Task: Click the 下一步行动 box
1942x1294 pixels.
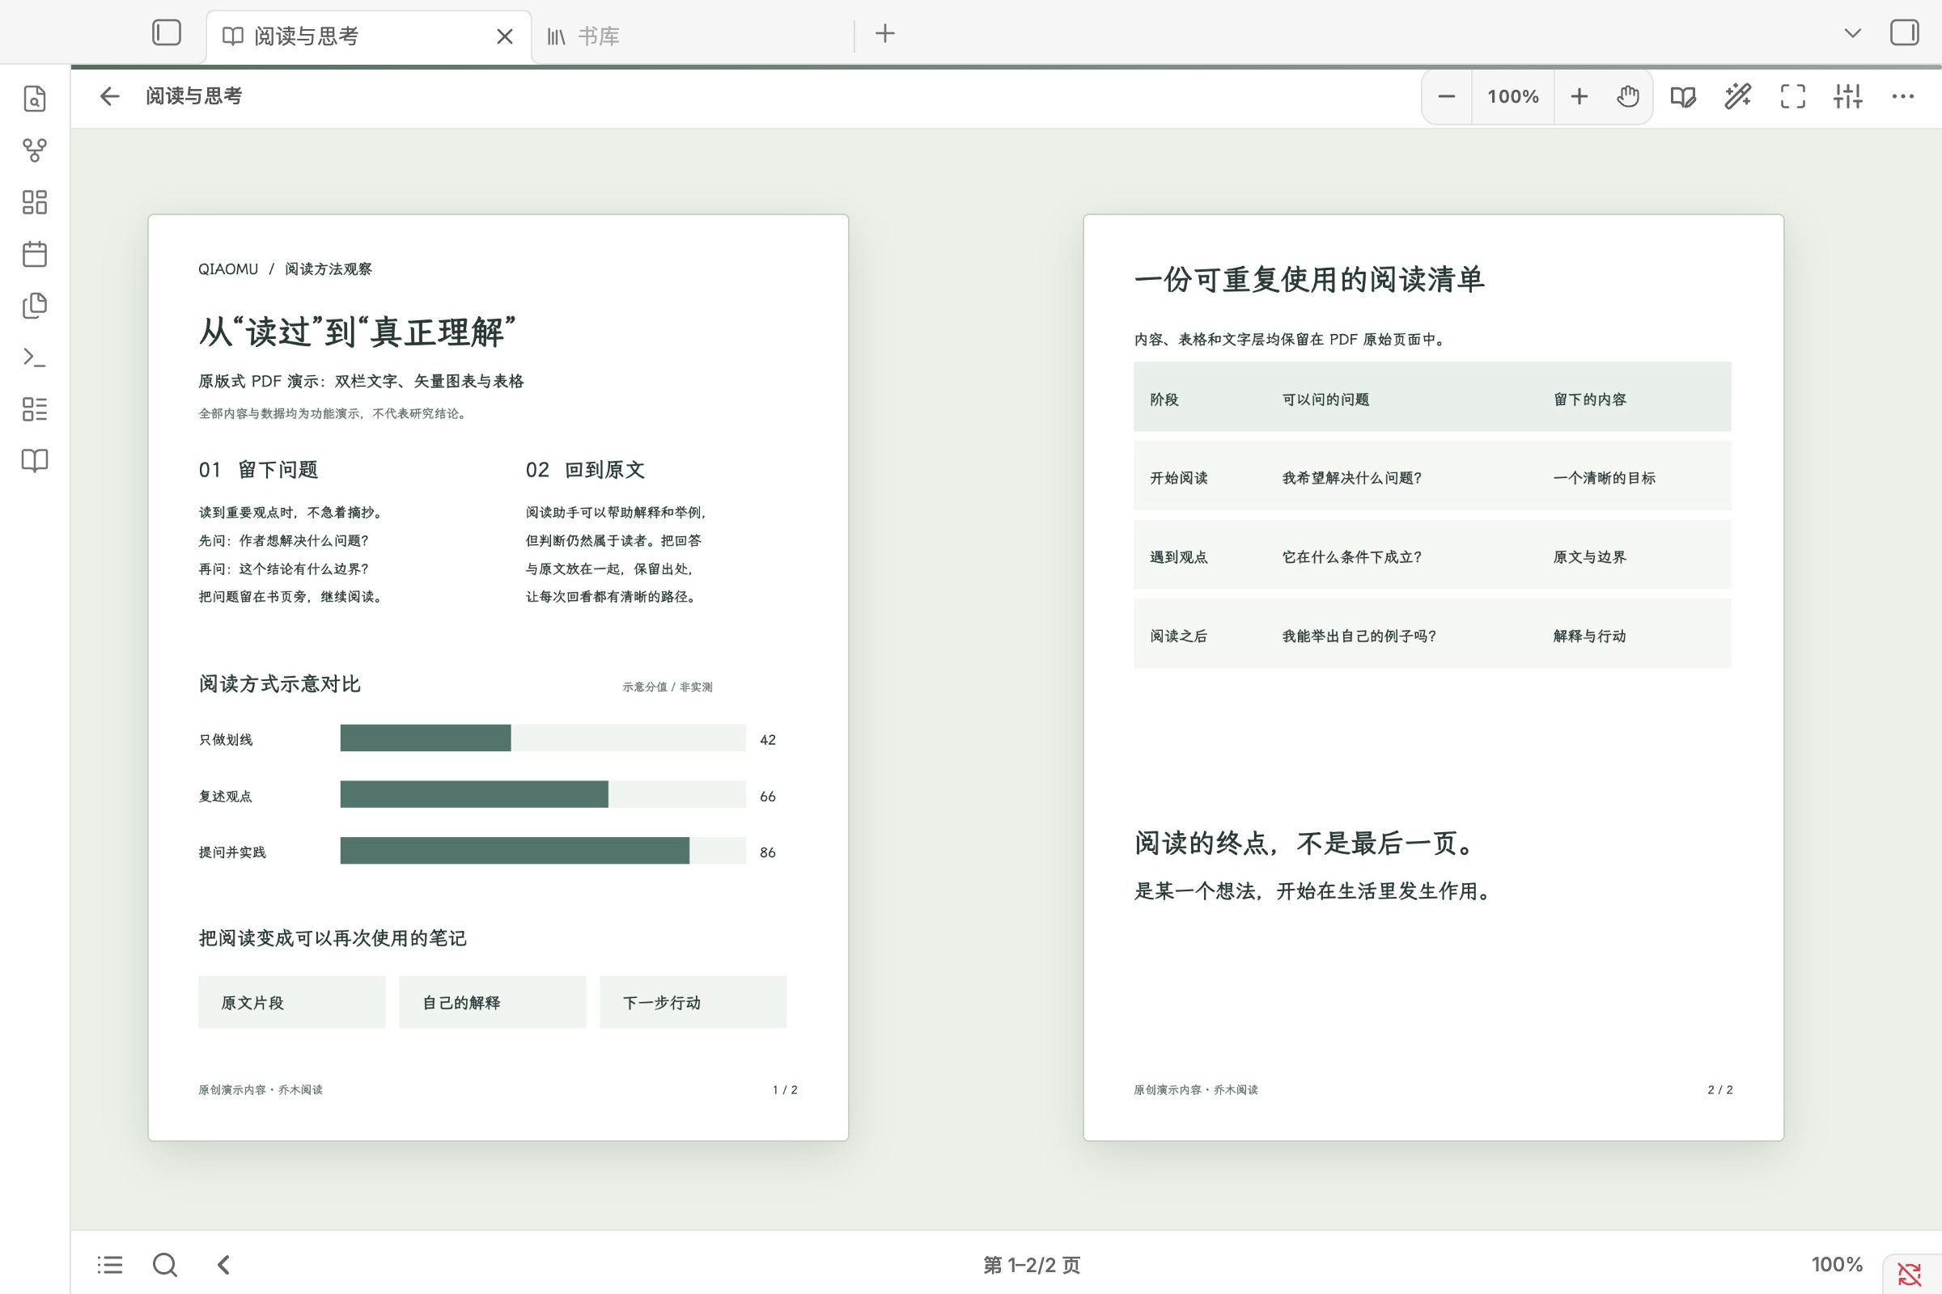Action: tap(693, 1002)
